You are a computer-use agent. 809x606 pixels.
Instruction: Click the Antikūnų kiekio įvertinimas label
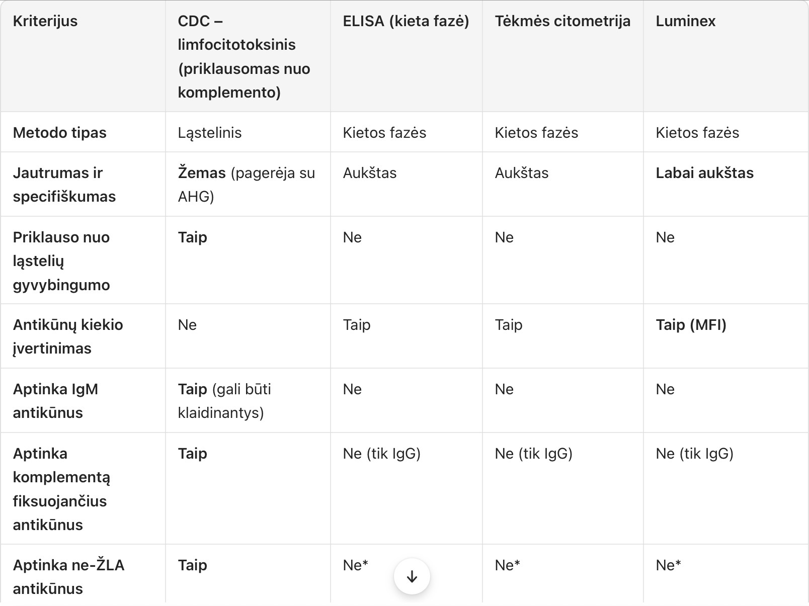(x=67, y=336)
